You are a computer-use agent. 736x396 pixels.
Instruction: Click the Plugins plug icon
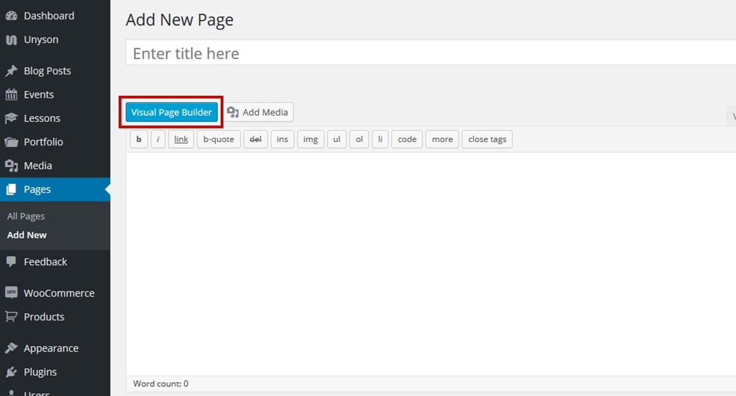(x=11, y=372)
